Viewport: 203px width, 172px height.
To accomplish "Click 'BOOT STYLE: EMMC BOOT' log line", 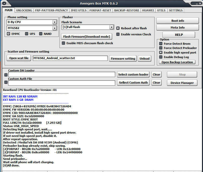I will (x=20, y=119).
